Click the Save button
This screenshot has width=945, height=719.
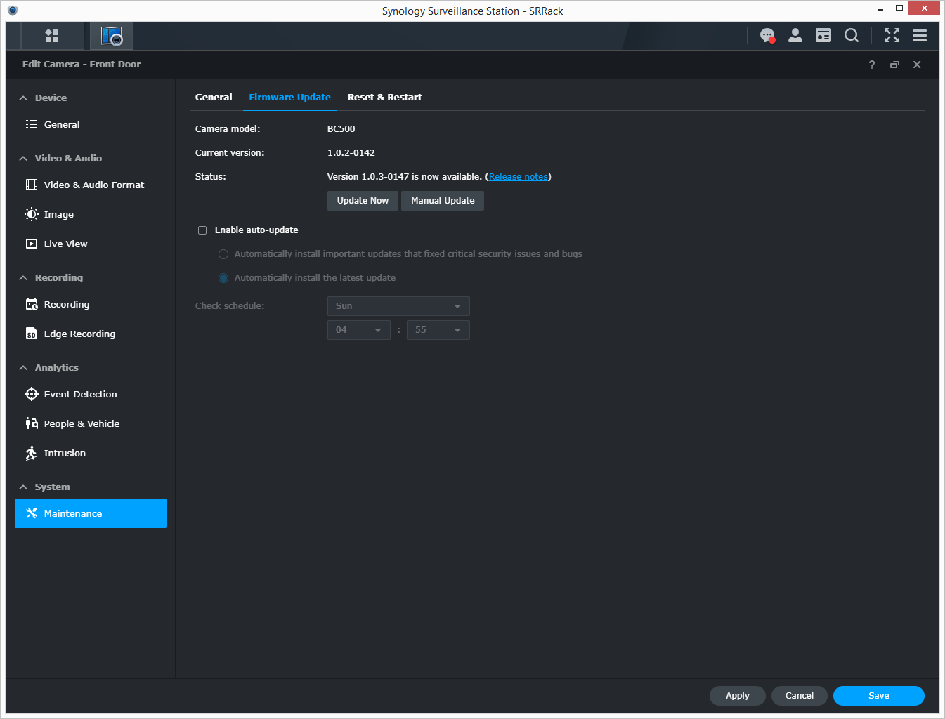pos(879,696)
